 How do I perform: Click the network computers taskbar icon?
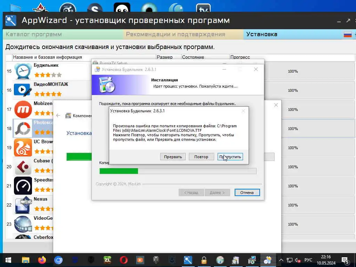tap(252, 260)
